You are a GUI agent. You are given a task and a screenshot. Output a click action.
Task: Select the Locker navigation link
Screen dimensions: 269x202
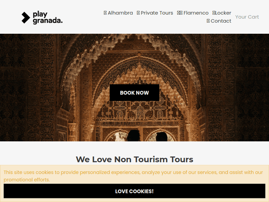(x=222, y=13)
